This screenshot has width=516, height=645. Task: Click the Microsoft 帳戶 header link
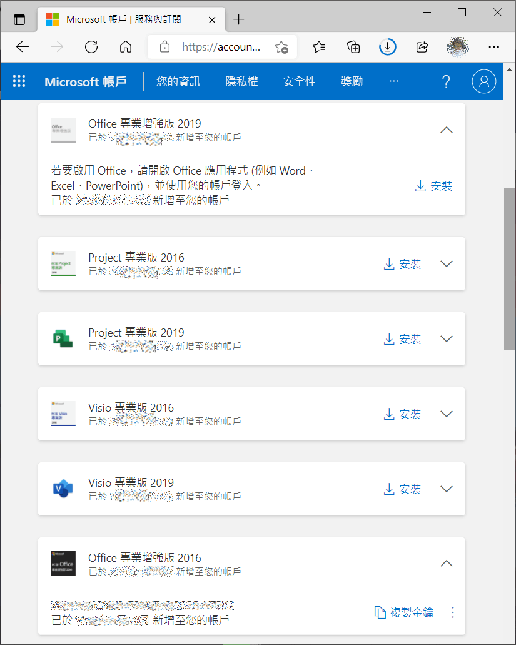[x=86, y=81]
